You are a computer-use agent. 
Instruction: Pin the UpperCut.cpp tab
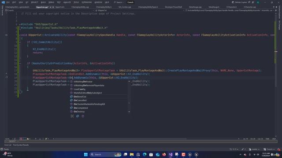50,7
